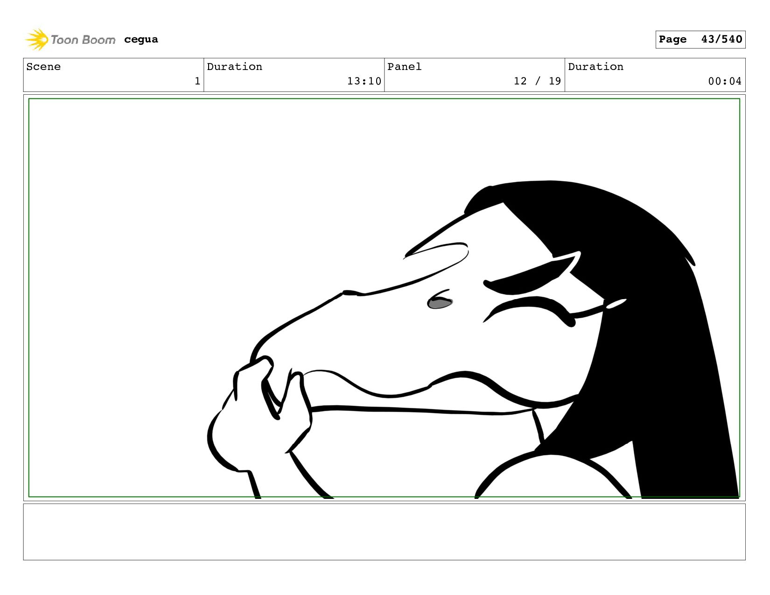Click the project name 'cegua'
The image size is (770, 595).
141,40
